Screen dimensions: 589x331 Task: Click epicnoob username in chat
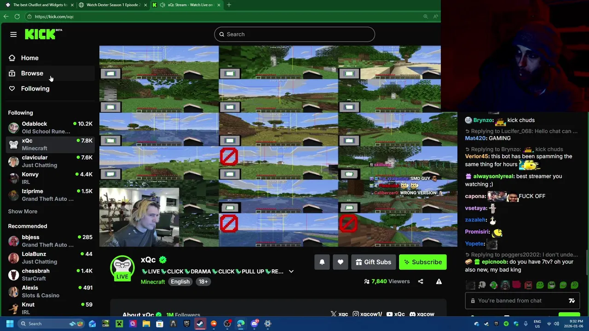[x=494, y=262]
